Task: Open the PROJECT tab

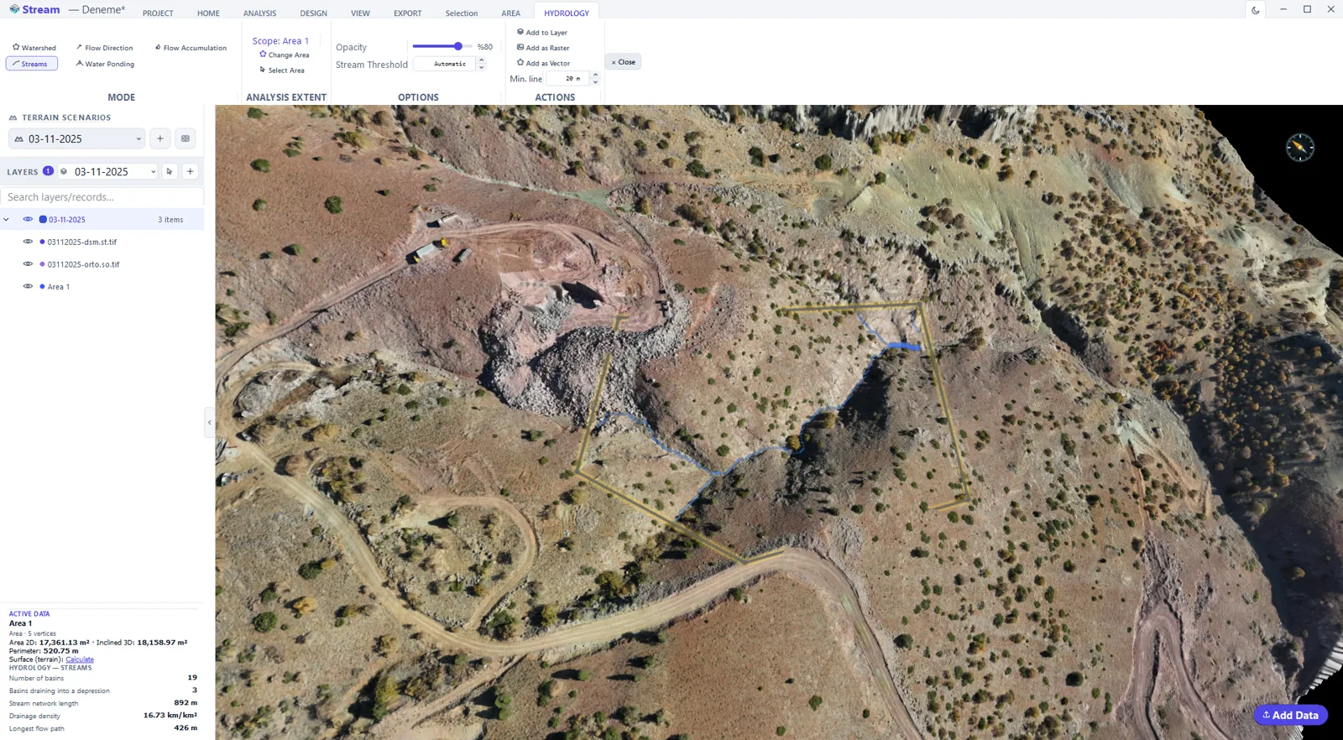Action: click(x=158, y=13)
